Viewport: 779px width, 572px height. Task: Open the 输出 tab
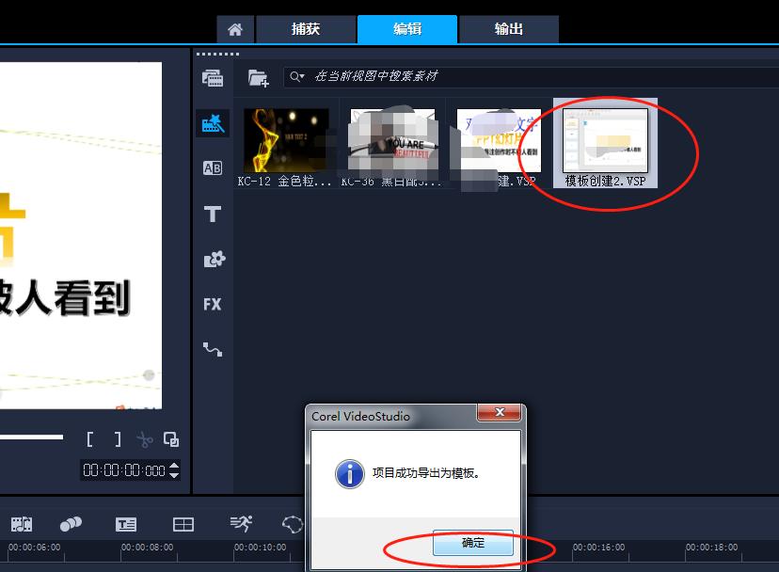click(x=509, y=29)
